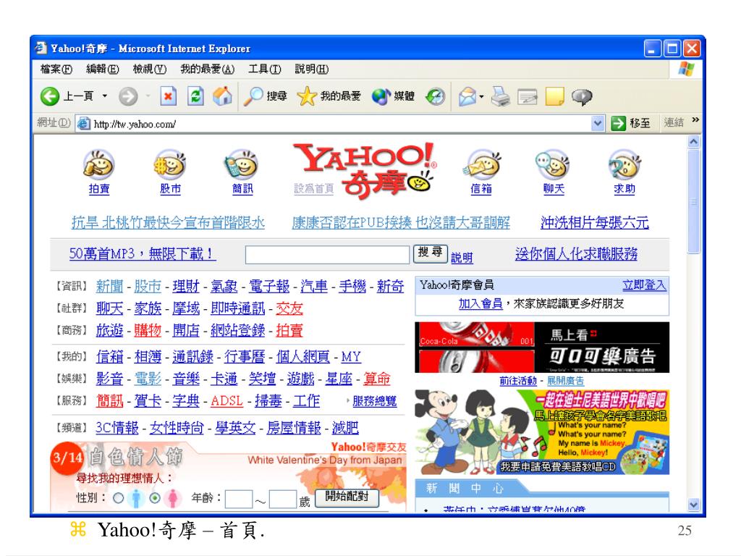Open Yahoo Auctions (拍賣) smiley icon
The image size is (741, 556).
click(98, 164)
